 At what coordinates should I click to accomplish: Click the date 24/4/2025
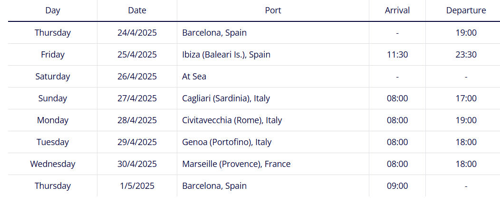tap(137, 32)
